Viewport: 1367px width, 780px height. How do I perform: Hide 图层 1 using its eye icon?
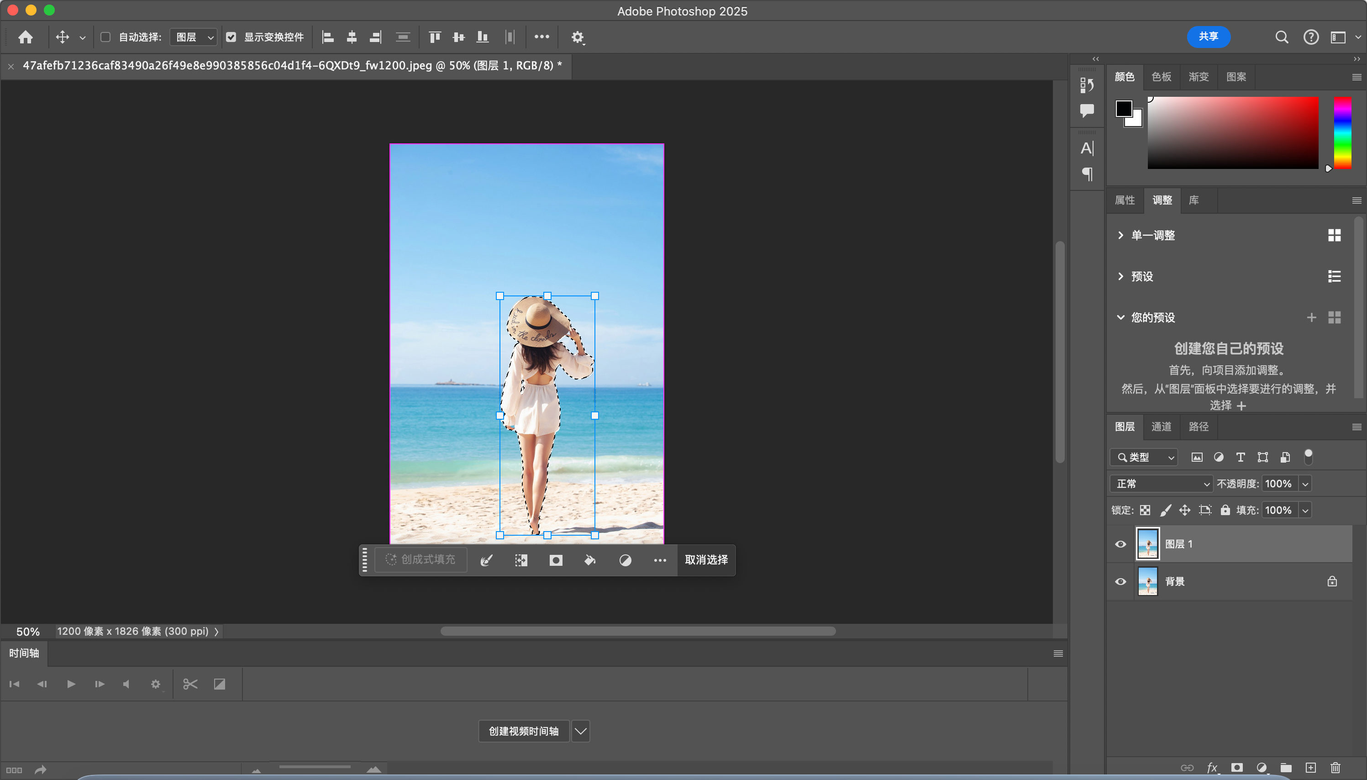pos(1120,544)
